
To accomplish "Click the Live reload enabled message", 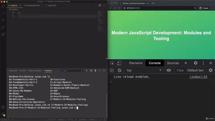I will (131, 77).
